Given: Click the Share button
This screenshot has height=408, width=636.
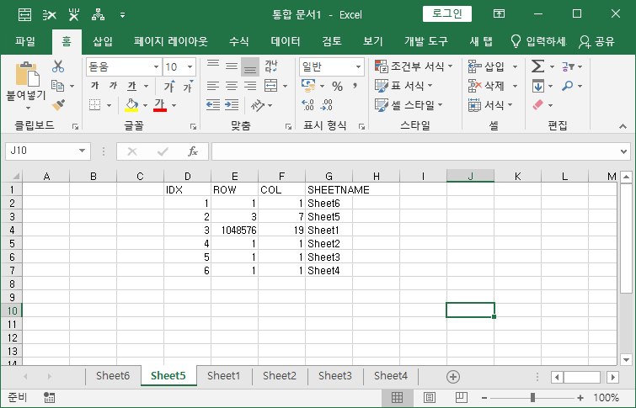Looking at the screenshot, I should click(597, 41).
